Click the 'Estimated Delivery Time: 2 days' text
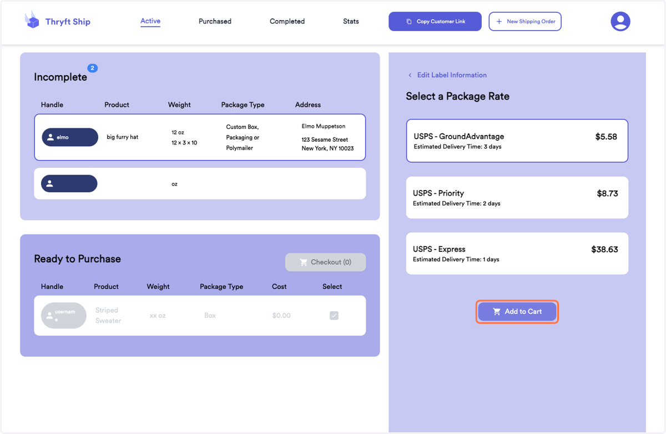This screenshot has width=666, height=434. pyautogui.click(x=456, y=203)
